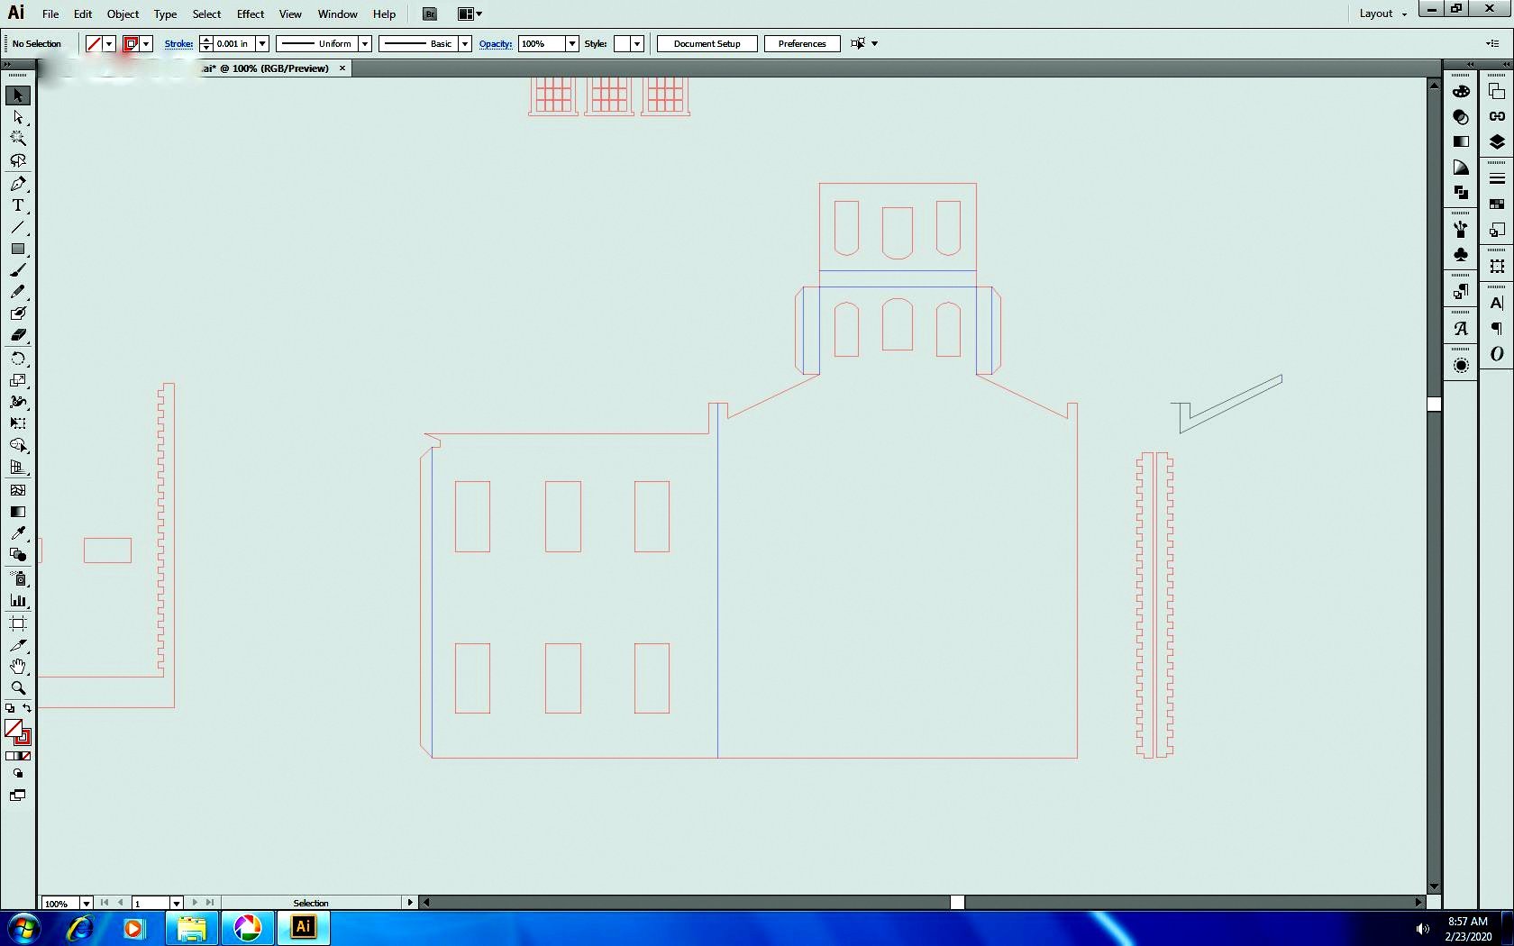Open the OpenType panel
The height and width of the screenshot is (946, 1514).
tap(1497, 354)
